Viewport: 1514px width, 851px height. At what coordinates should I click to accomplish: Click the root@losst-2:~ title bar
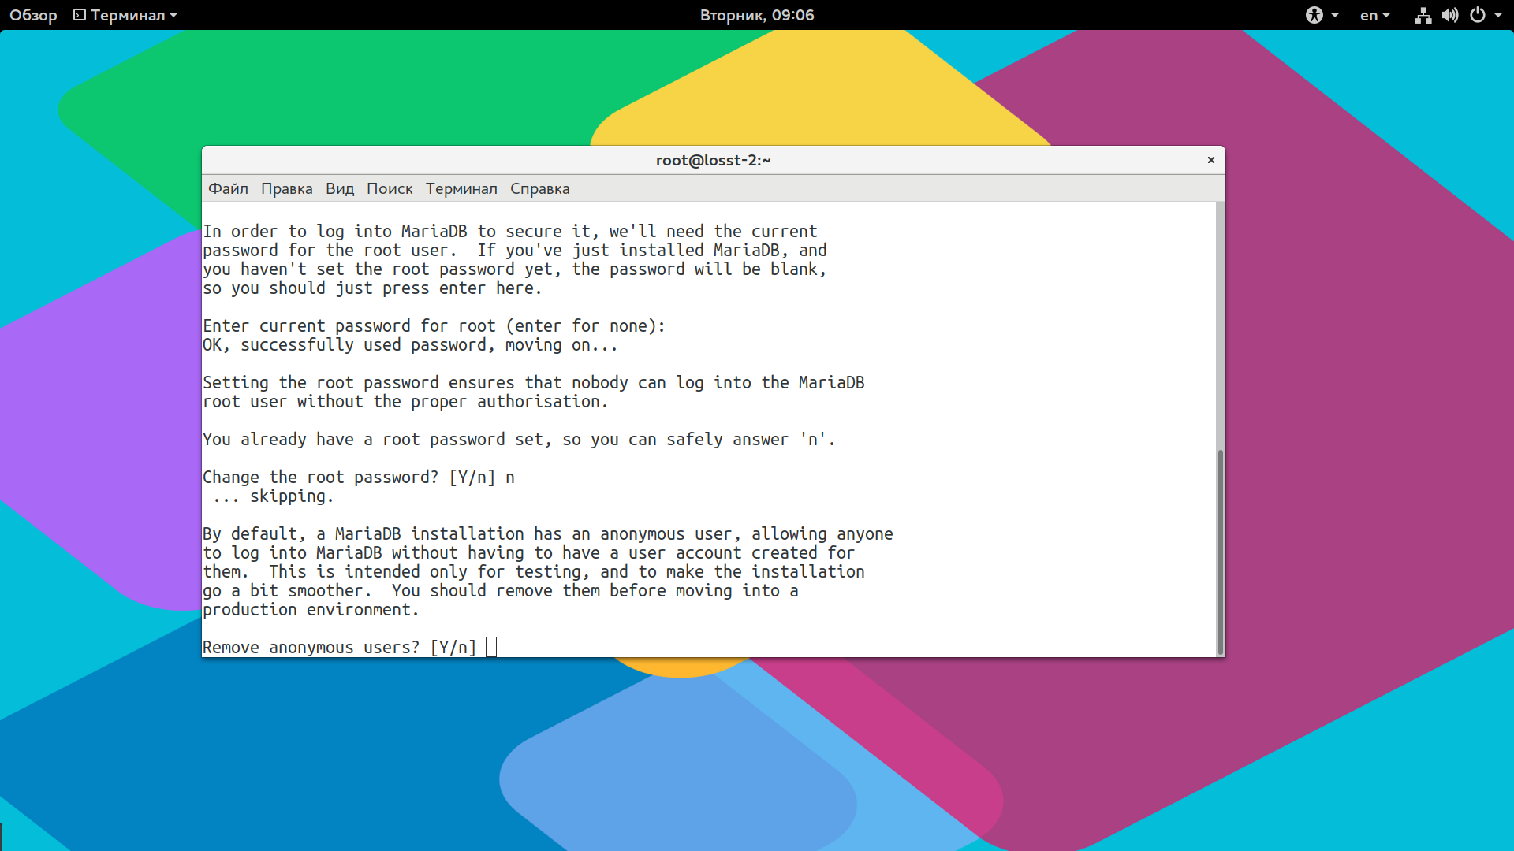tap(714, 160)
